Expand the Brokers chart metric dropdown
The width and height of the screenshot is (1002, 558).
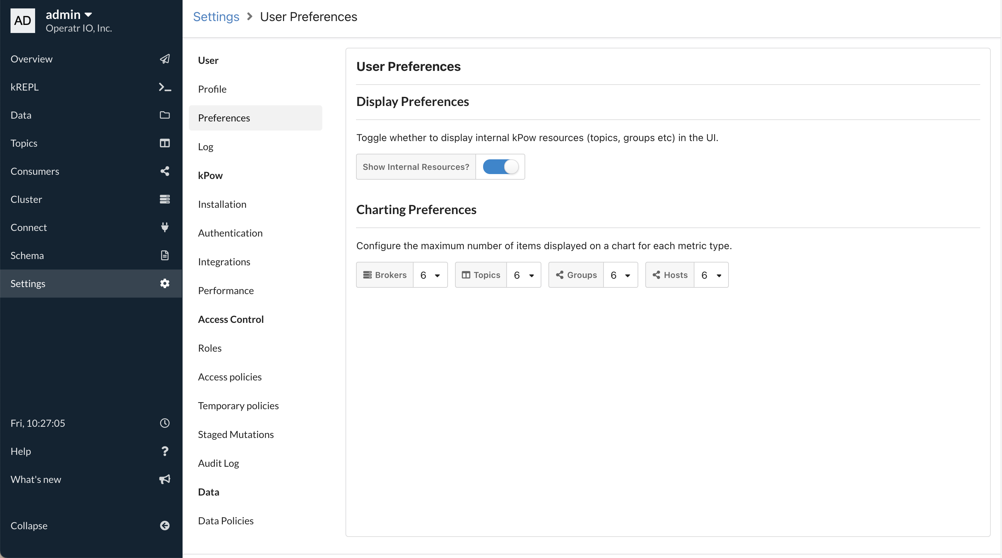pos(438,274)
